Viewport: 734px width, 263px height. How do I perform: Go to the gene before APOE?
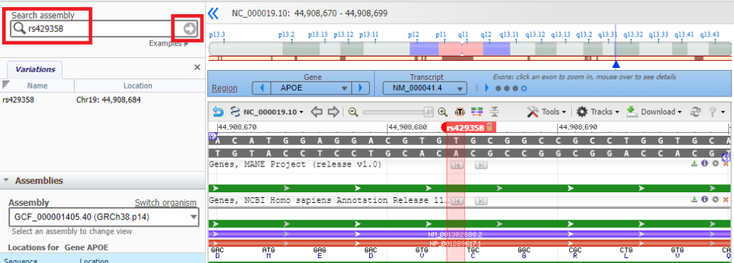click(262, 88)
